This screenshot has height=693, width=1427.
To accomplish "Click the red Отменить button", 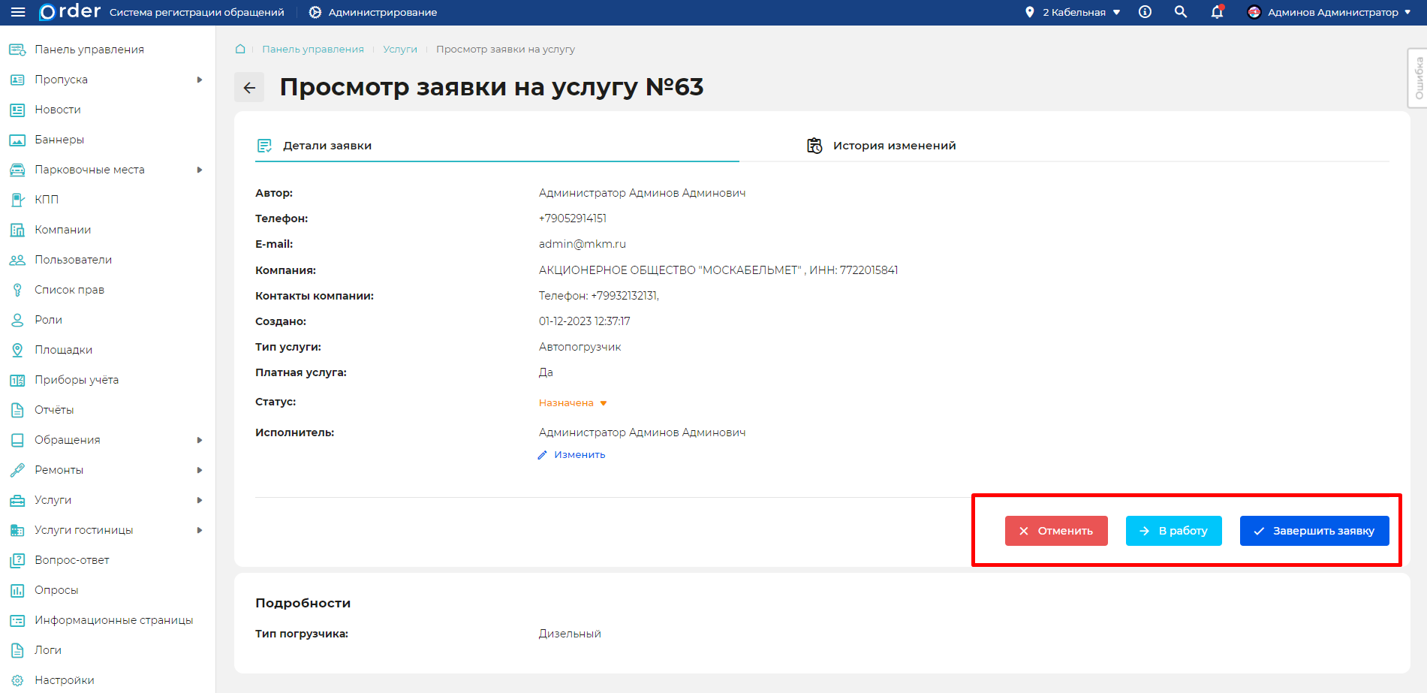I will click(x=1055, y=531).
